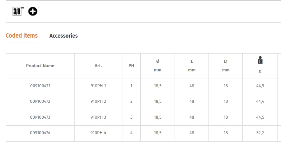The width and height of the screenshot is (281, 142).
Task: Select product code 009100471
Action: pos(40,86)
